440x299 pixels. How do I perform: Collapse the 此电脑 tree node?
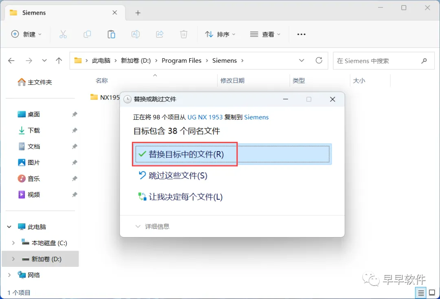coord(9,226)
